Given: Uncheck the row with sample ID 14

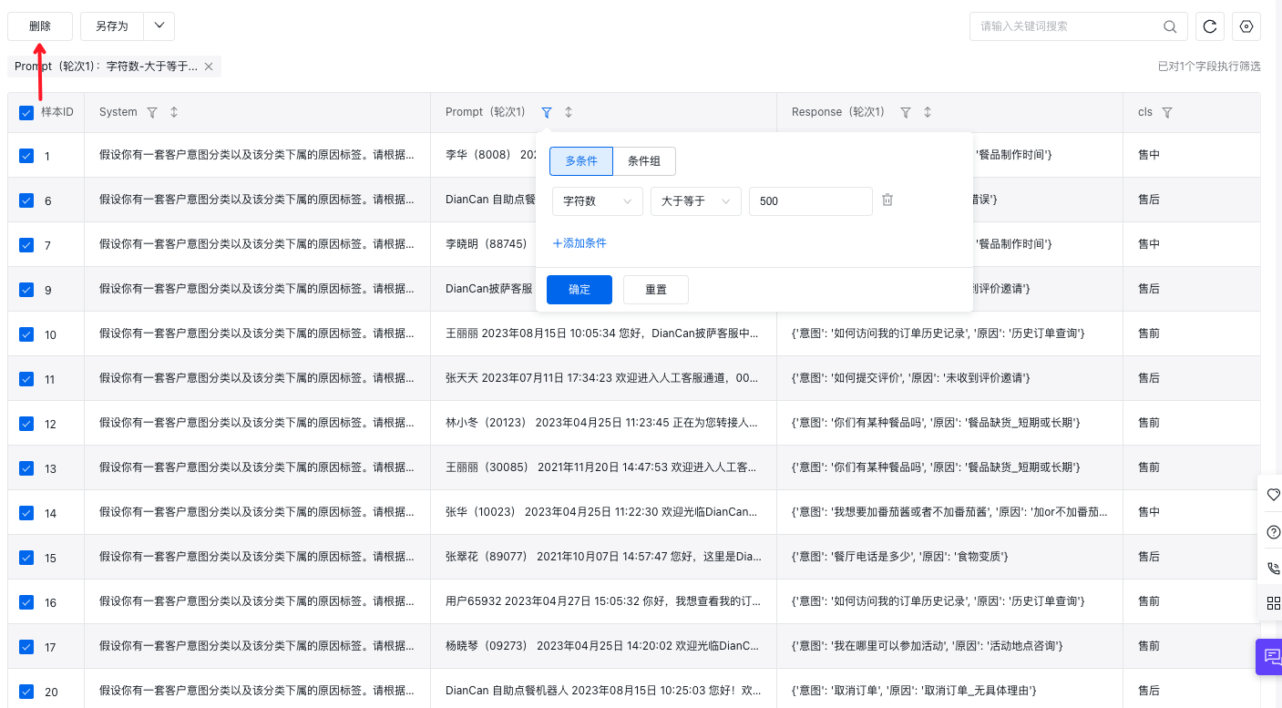Looking at the screenshot, I should click(x=26, y=513).
